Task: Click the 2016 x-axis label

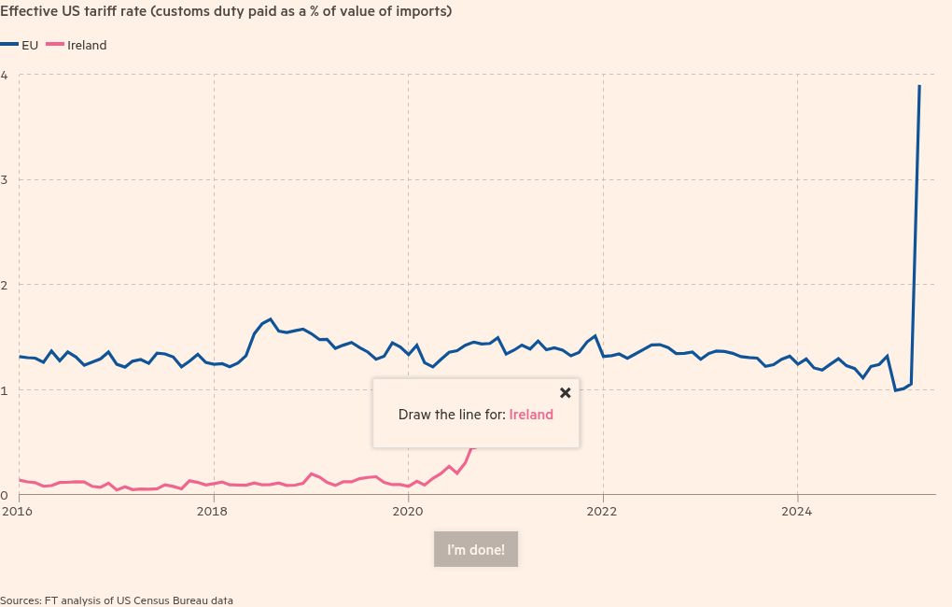Action: click(x=17, y=511)
